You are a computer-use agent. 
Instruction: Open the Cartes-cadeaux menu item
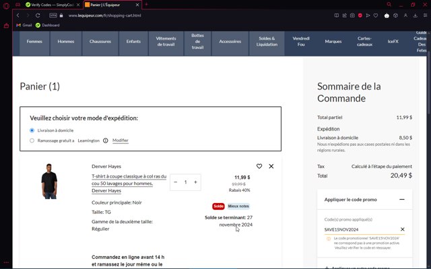tap(364, 42)
